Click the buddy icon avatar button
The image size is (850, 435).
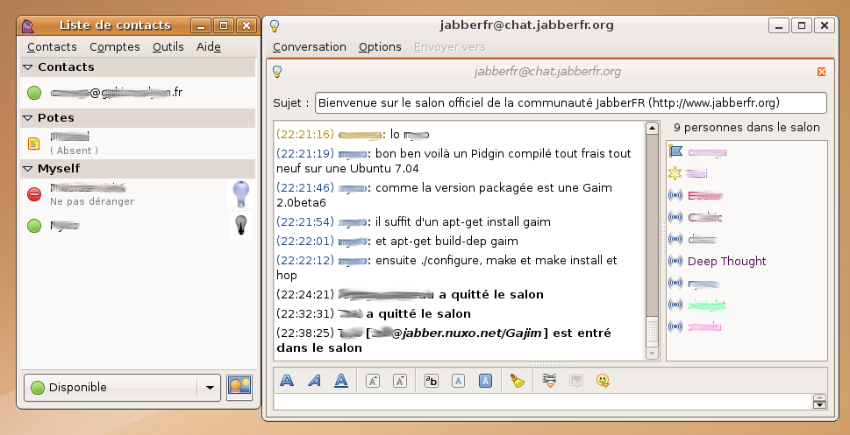click(x=239, y=387)
